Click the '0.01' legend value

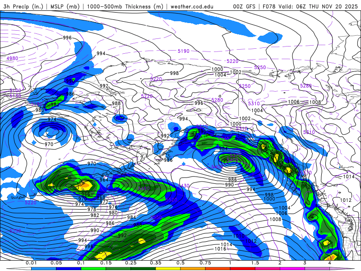pyautogui.click(x=31, y=263)
